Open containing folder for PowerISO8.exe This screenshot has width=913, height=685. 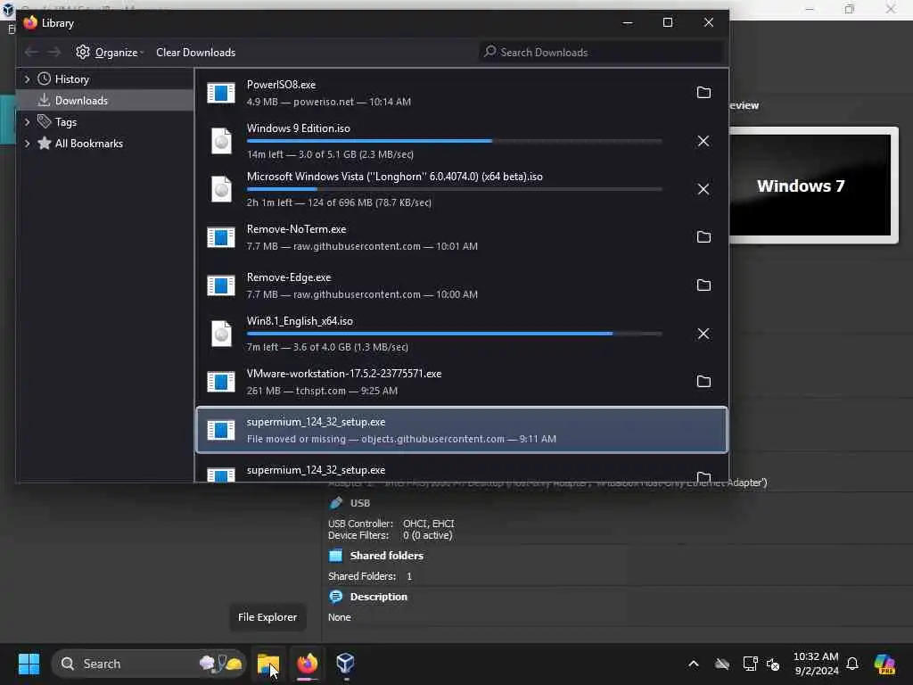point(703,93)
